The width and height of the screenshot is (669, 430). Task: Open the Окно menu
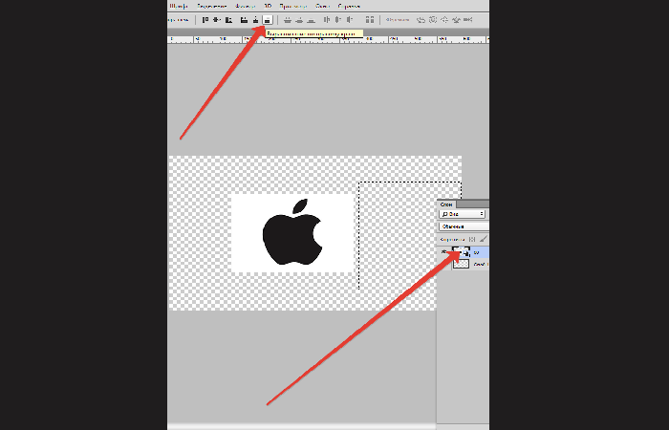click(323, 6)
